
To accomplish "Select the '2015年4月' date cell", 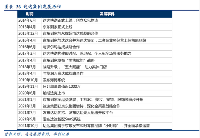I will 30,27.
